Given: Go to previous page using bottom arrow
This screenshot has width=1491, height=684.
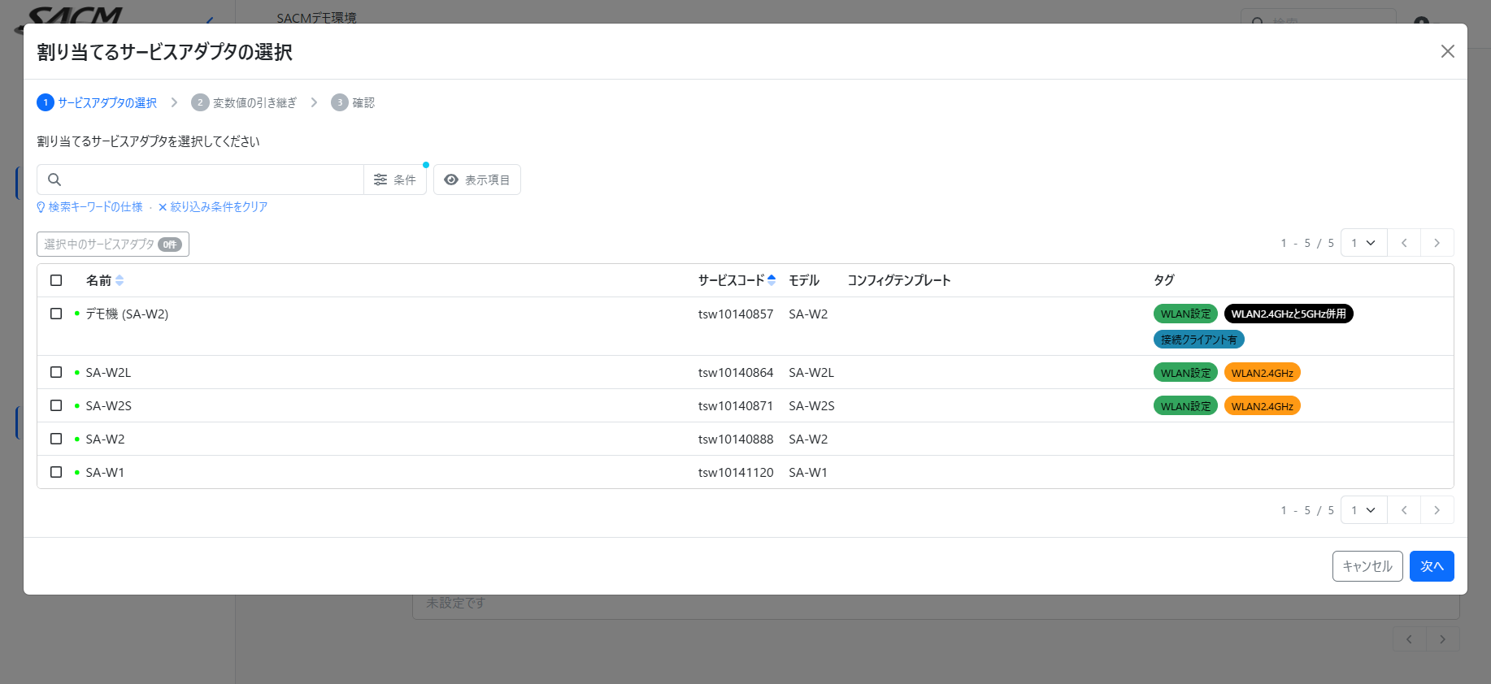Looking at the screenshot, I should (1404, 510).
